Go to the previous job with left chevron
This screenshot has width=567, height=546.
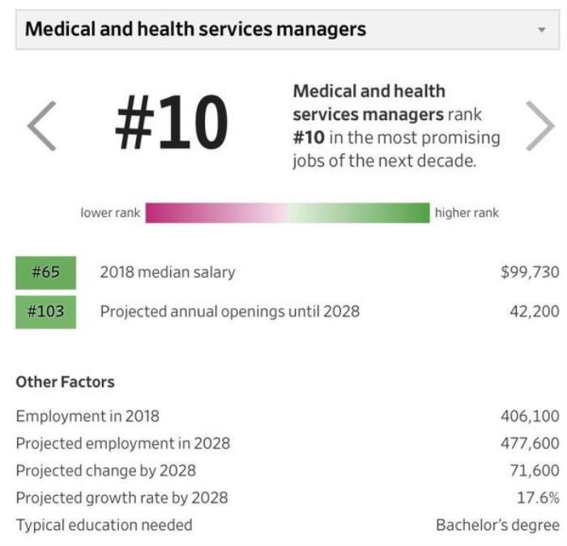(x=42, y=126)
